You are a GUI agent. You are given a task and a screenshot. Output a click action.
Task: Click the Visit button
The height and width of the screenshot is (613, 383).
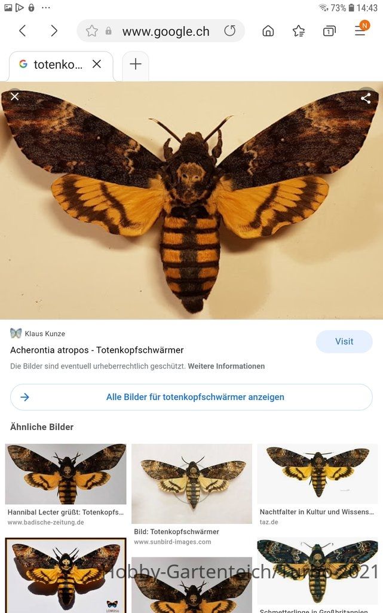[344, 341]
